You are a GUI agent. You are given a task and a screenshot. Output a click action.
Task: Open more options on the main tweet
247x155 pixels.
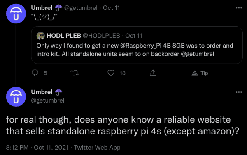pos(239,92)
